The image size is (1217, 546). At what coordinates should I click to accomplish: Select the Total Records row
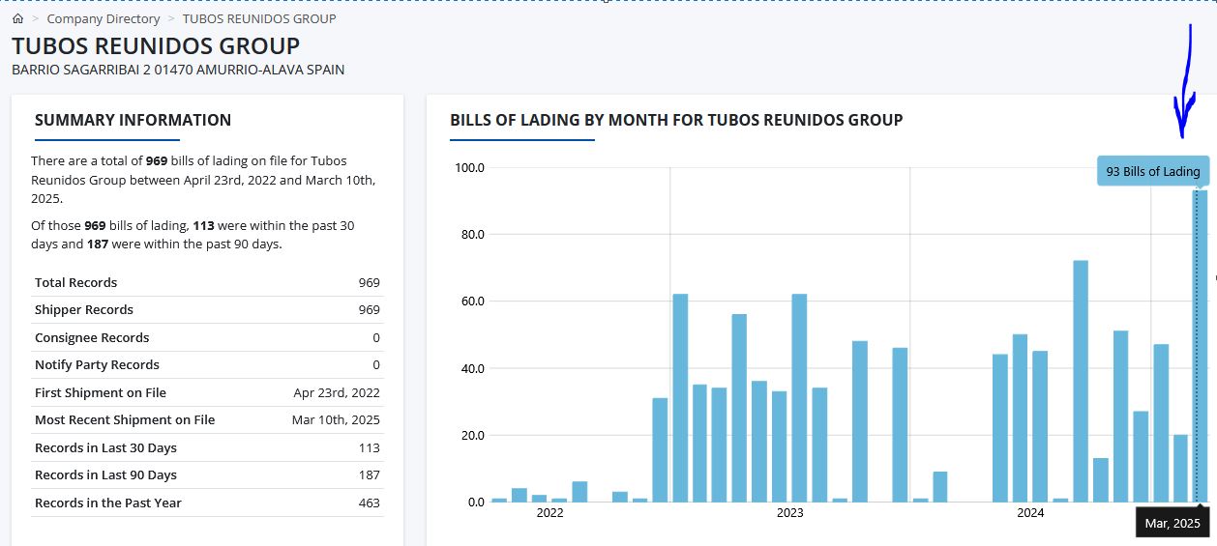pos(207,283)
